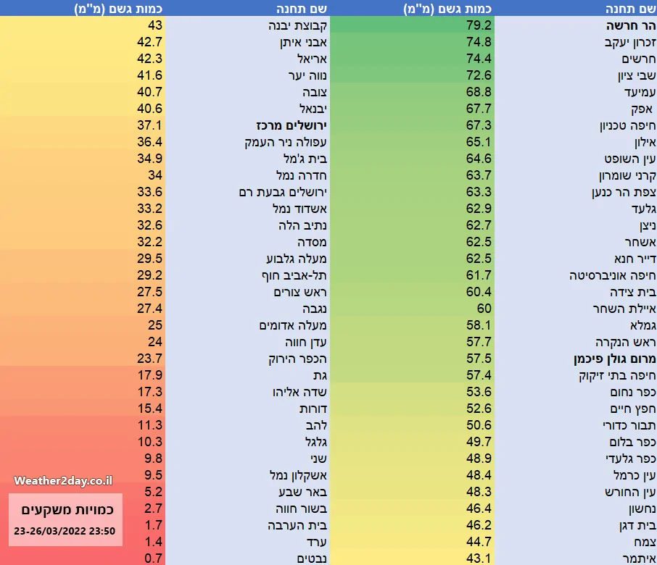The height and width of the screenshot is (565, 657).
Task: Click the date range 23-26/03/2022 text
Action: [65, 532]
